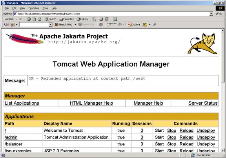Open the Favorites pane from the toolbar
The image size is (226, 158).
[x=67, y=19]
